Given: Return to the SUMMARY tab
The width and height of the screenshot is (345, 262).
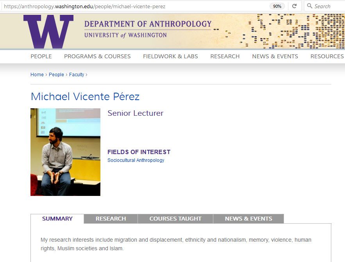Looking at the screenshot, I should 57,219.
